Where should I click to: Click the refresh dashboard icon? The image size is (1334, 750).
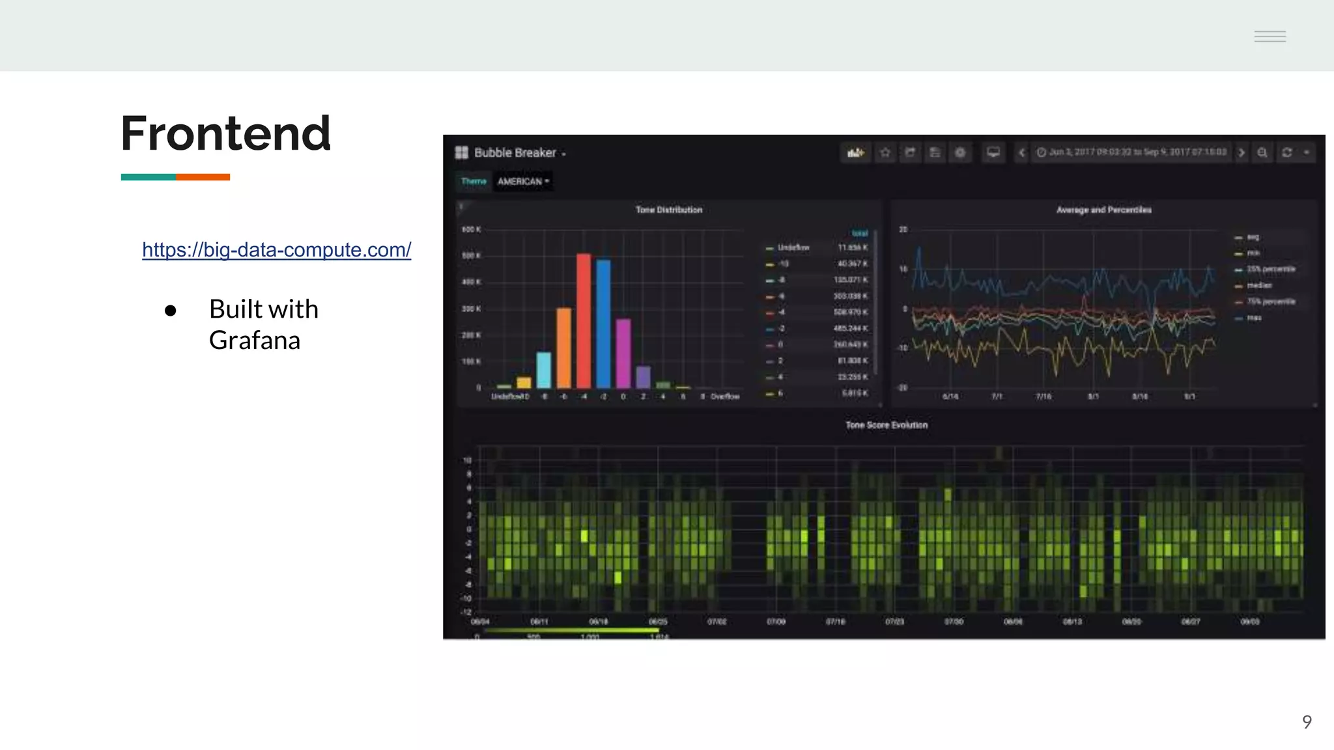tap(1287, 152)
